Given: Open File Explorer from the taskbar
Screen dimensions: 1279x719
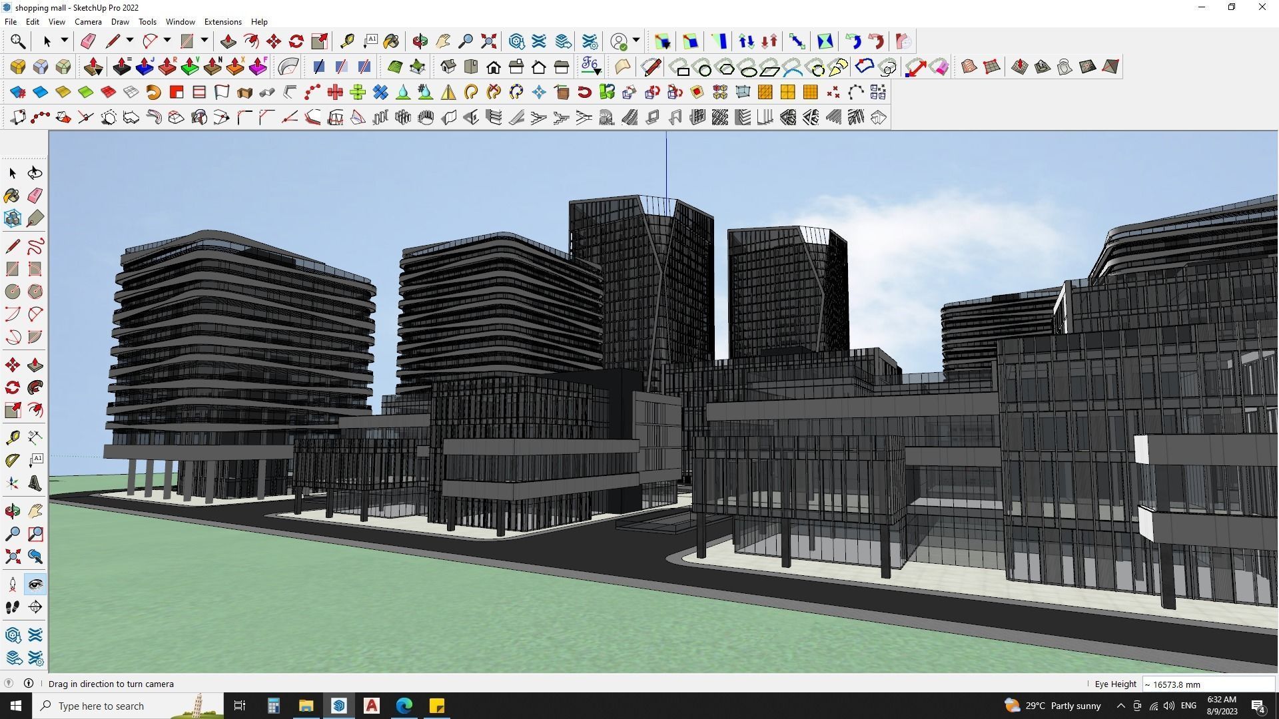Looking at the screenshot, I should pyautogui.click(x=306, y=706).
